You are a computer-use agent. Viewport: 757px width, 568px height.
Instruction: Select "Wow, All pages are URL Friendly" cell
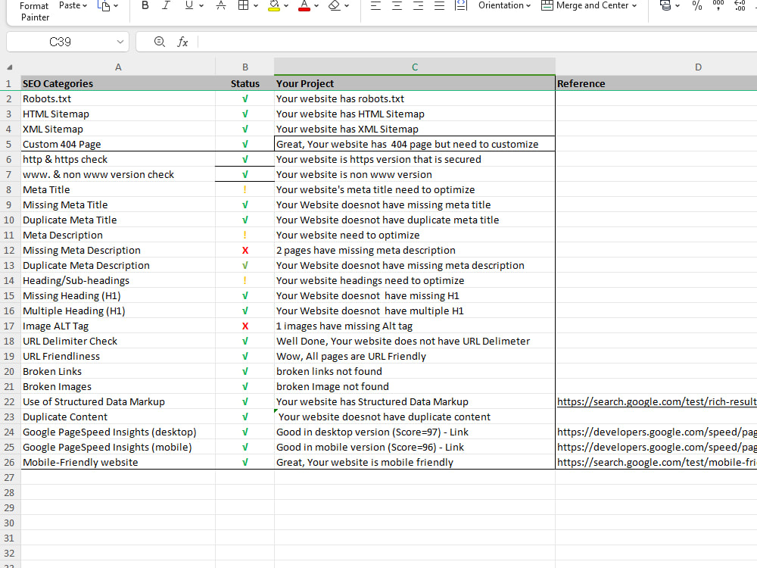(415, 356)
